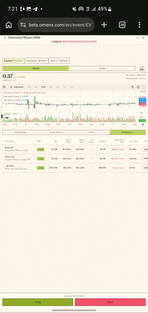Tap the MM 3.28% indicator
The image size is (148, 313).
point(142,68)
